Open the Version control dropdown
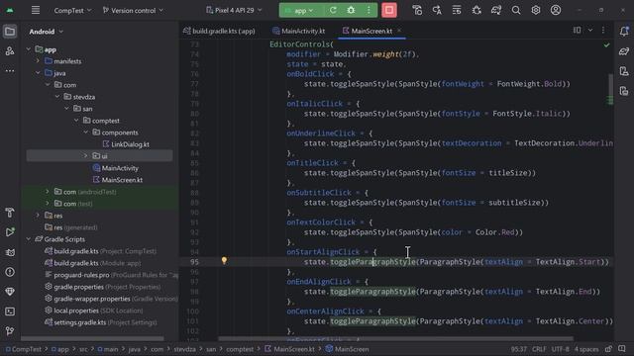634x356 pixels. pyautogui.click(x=133, y=11)
